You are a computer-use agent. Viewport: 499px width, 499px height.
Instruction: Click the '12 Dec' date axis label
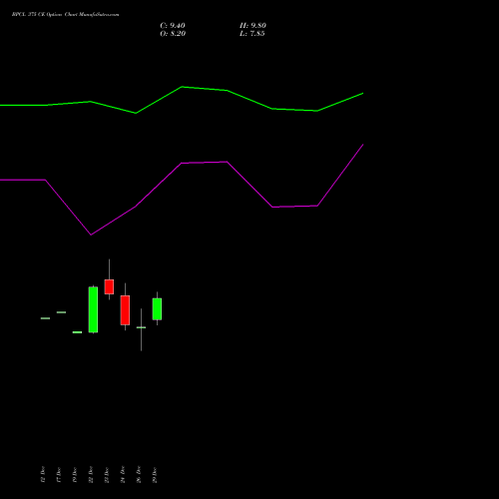pos(43,475)
